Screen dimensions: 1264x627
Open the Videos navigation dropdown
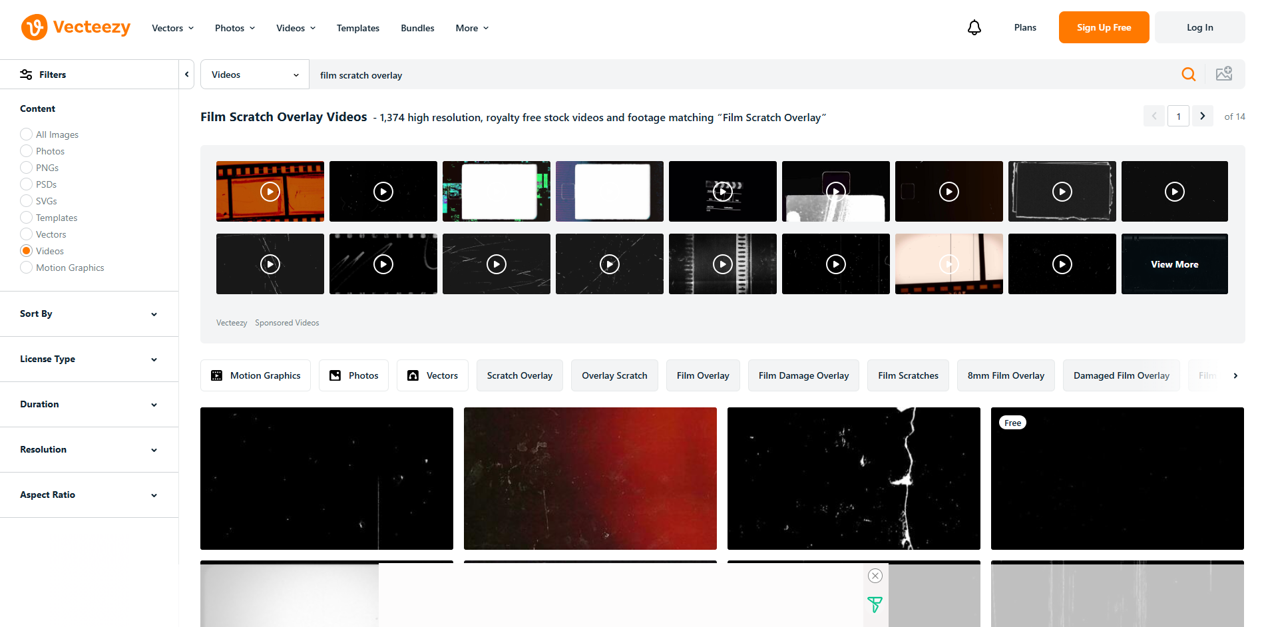(x=296, y=28)
